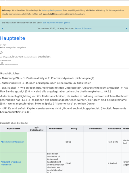Click the Kommentare column header
Viewport: 129px width, 173px height.
click(x=55, y=129)
